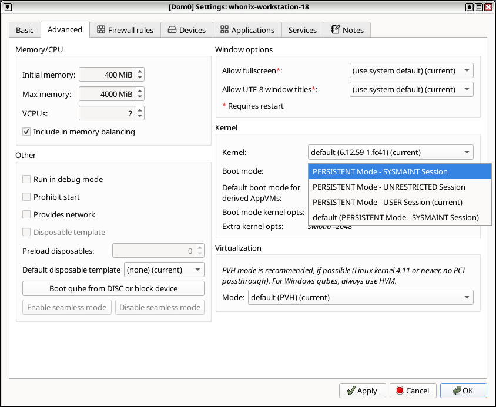Open the Applications tab
The image size is (496, 407).
click(x=247, y=30)
